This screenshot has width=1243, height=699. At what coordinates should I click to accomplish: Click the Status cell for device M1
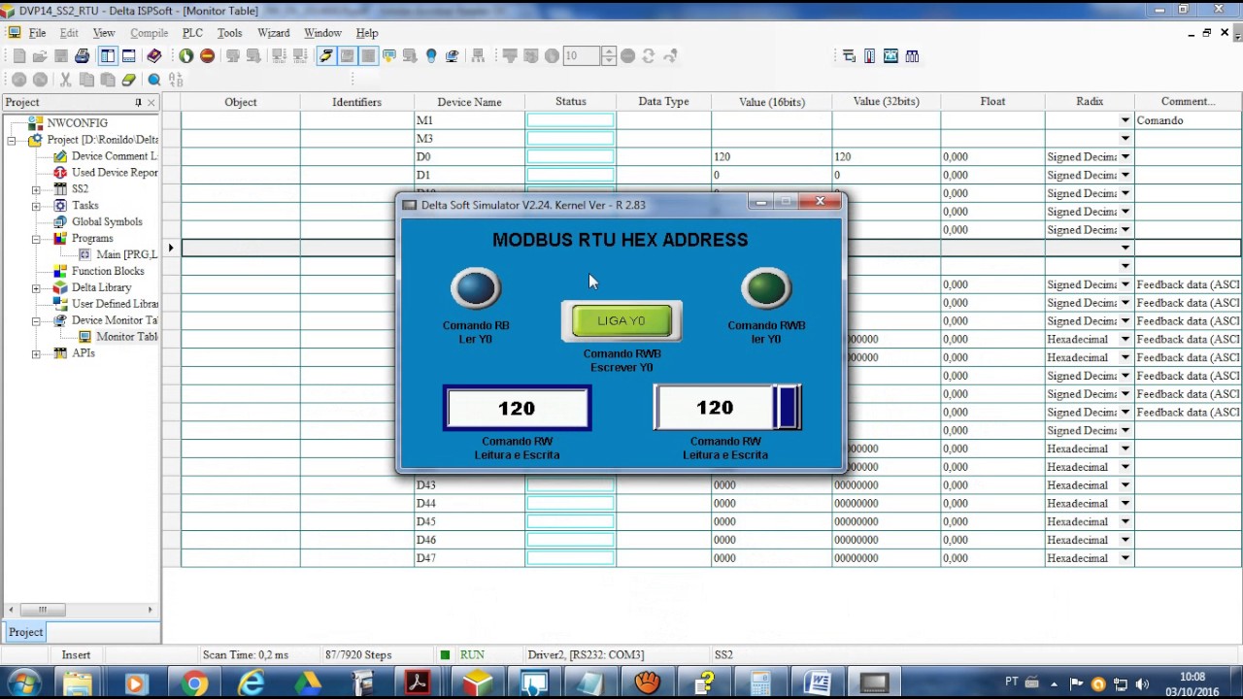click(570, 120)
